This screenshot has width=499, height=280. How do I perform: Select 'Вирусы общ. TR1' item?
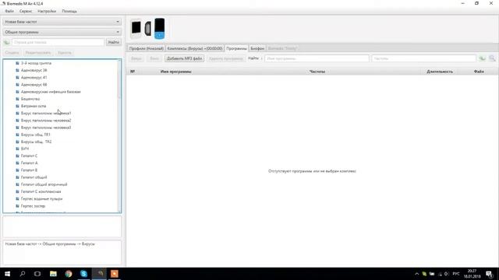[35, 135]
